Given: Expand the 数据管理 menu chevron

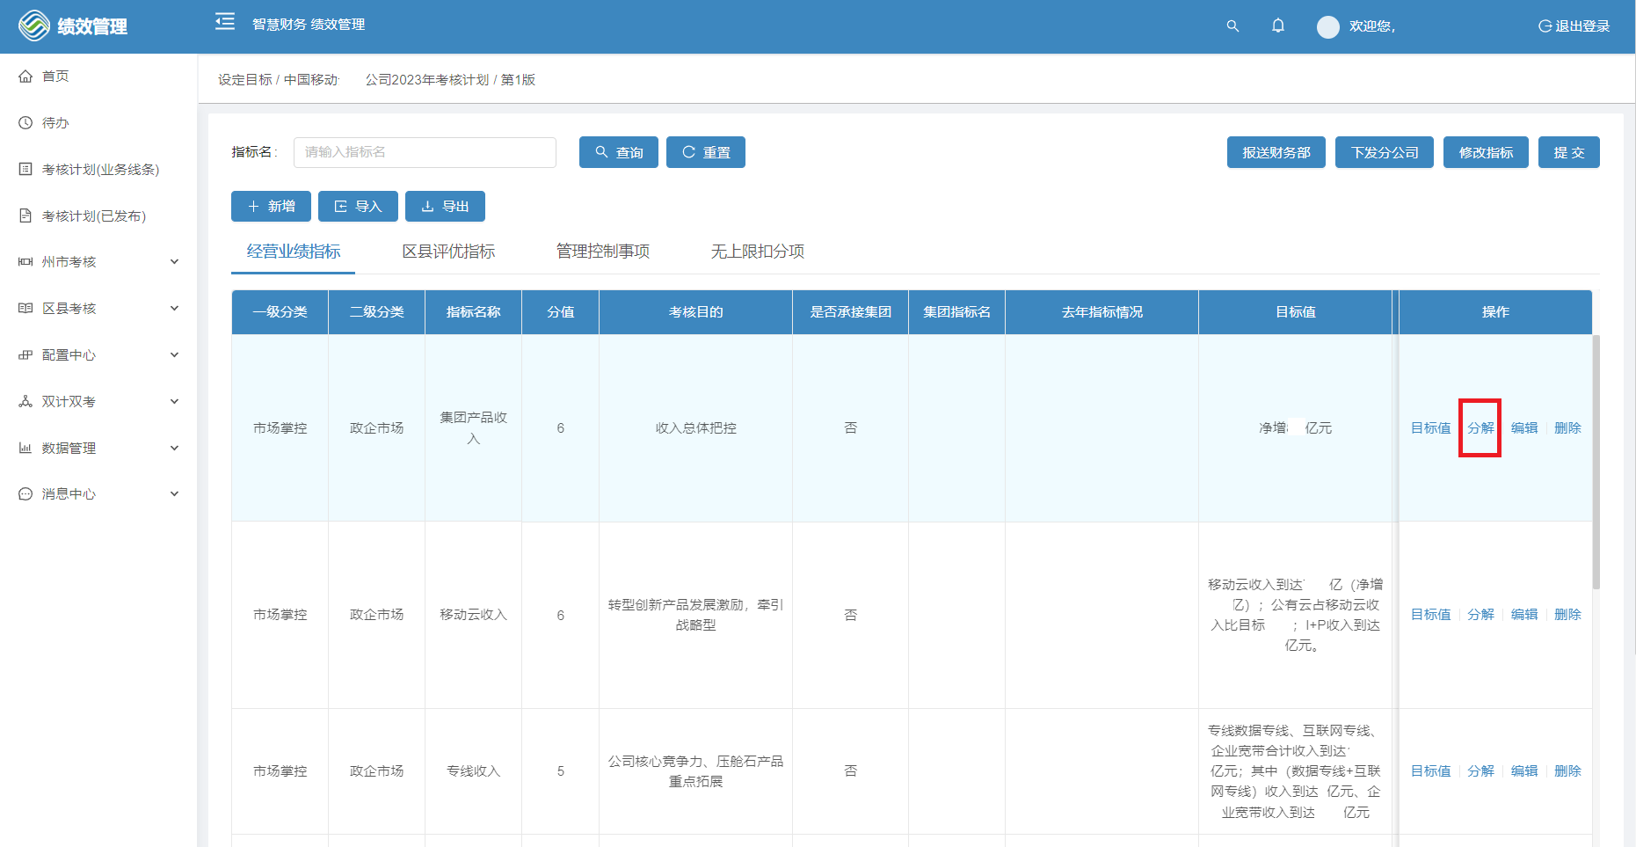Looking at the screenshot, I should 174,448.
